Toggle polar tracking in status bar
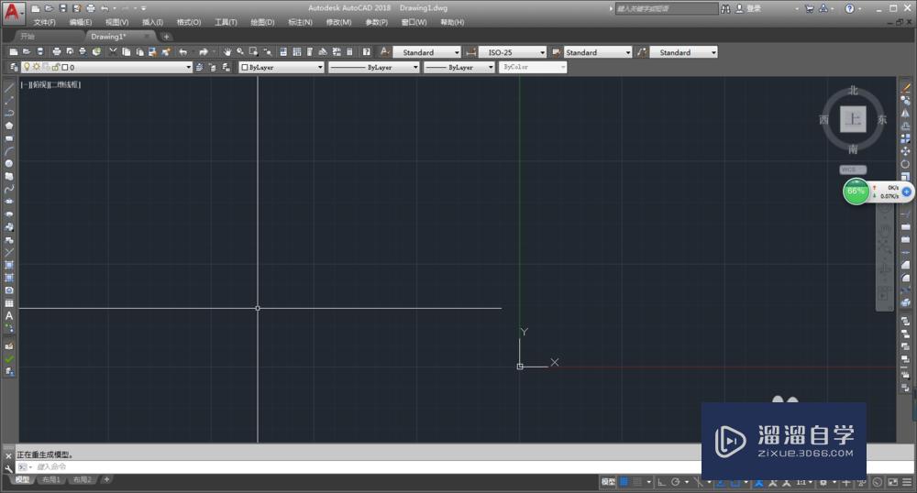 (x=676, y=482)
